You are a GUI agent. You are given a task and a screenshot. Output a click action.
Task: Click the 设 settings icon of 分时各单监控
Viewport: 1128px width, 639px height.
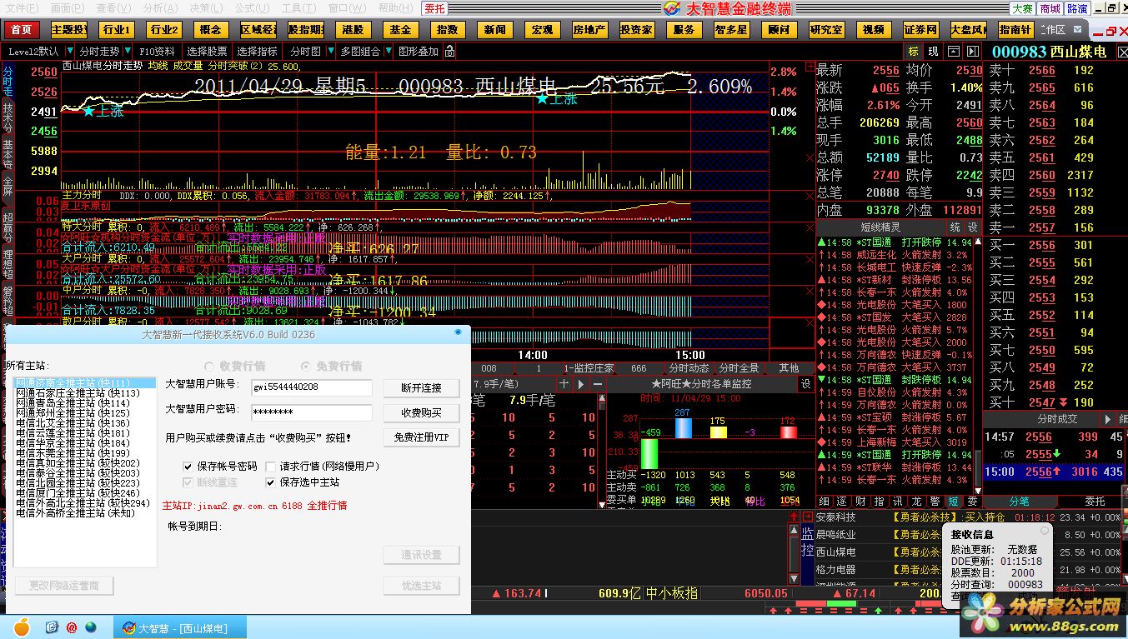point(806,384)
